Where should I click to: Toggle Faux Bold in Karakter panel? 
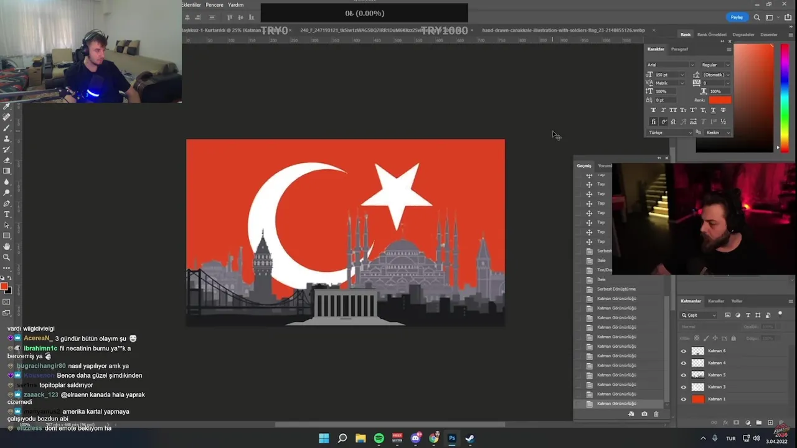(654, 110)
